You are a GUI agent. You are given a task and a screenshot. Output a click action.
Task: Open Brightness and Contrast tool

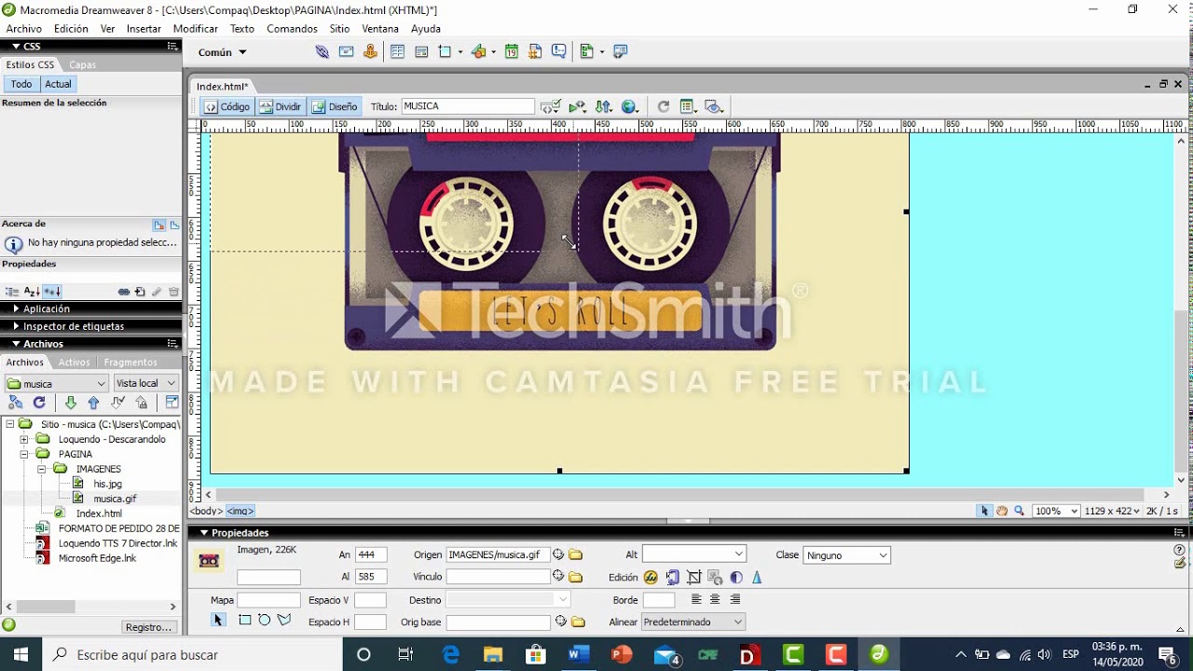click(x=736, y=578)
